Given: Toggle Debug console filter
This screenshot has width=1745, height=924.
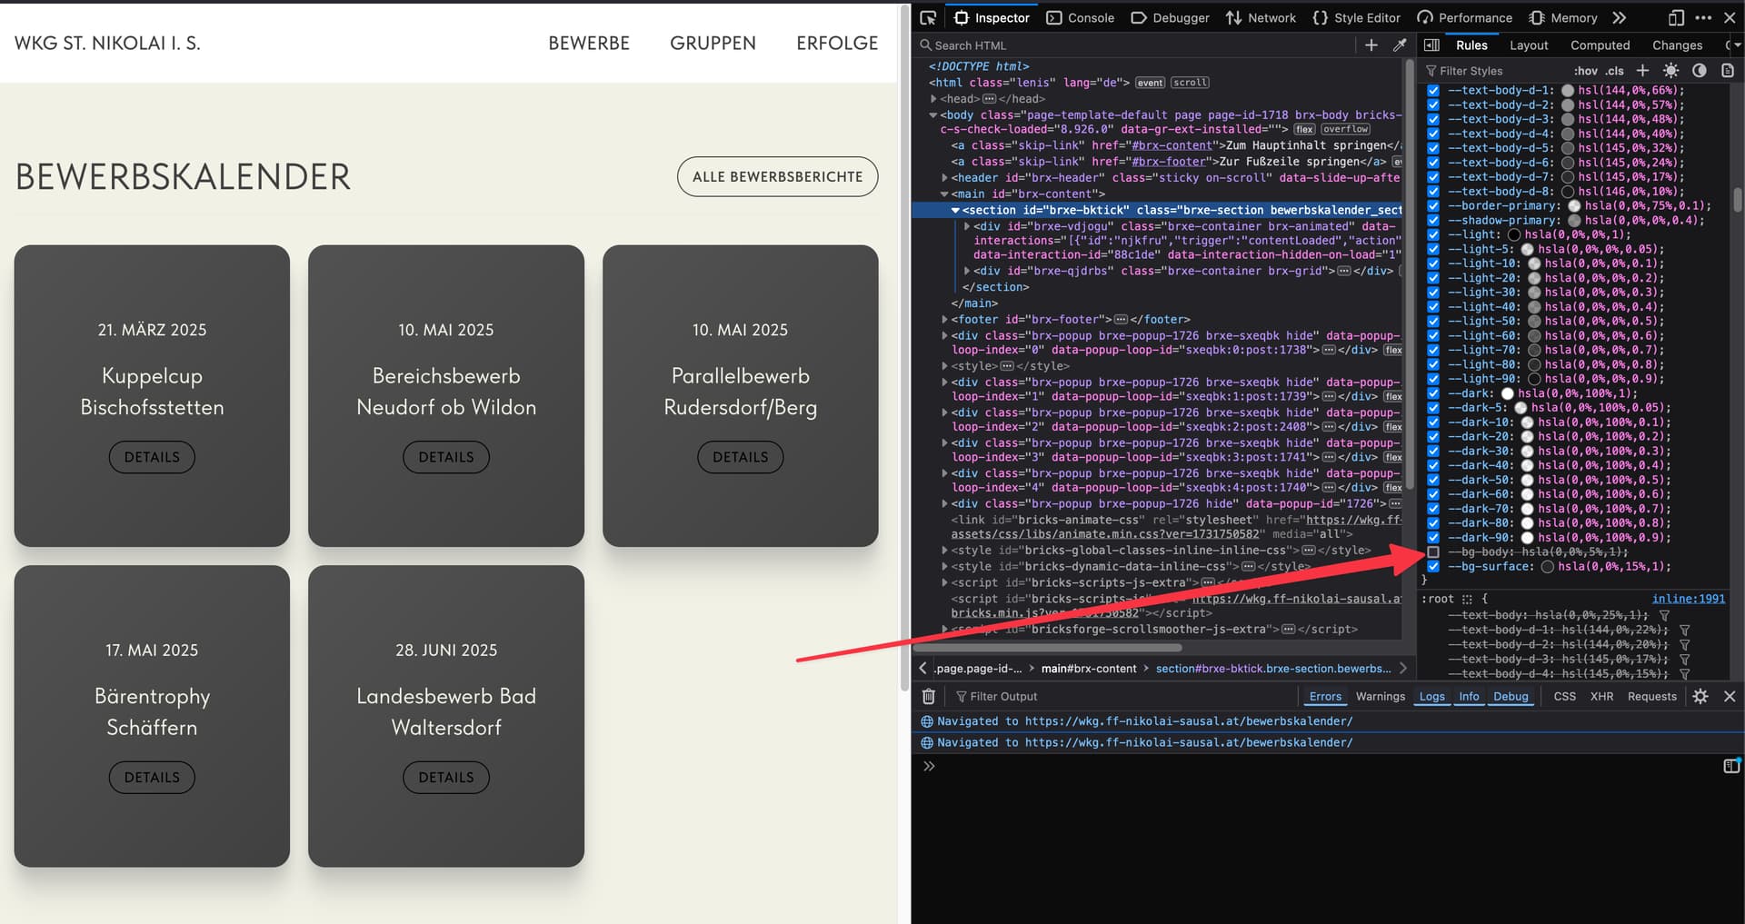Looking at the screenshot, I should tap(1511, 697).
